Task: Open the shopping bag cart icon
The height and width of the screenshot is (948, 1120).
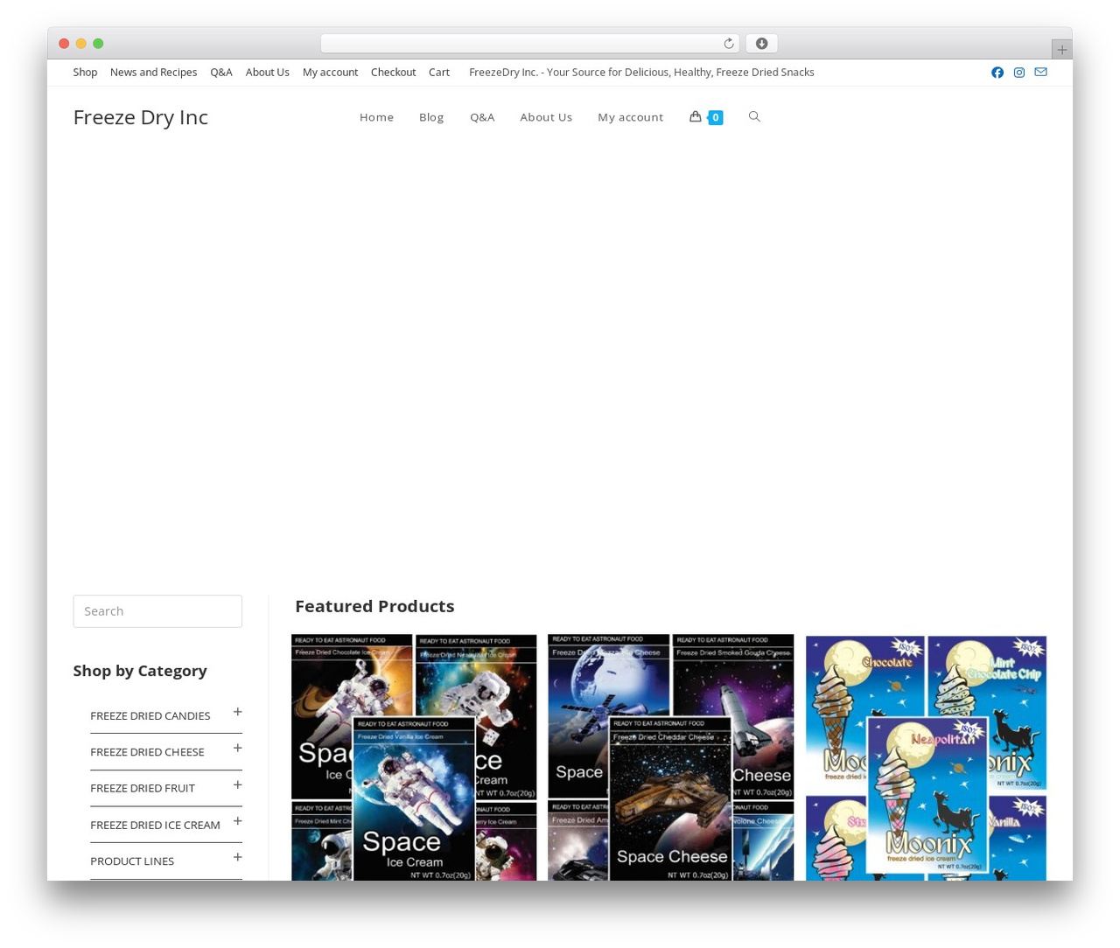Action: 695,116
